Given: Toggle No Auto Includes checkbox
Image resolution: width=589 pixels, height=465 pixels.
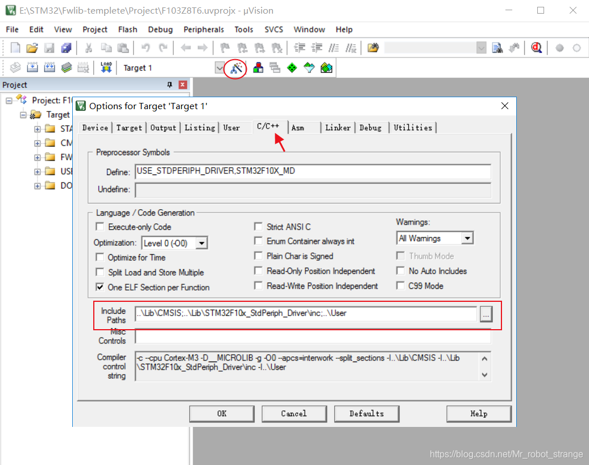Looking at the screenshot, I should click(400, 271).
